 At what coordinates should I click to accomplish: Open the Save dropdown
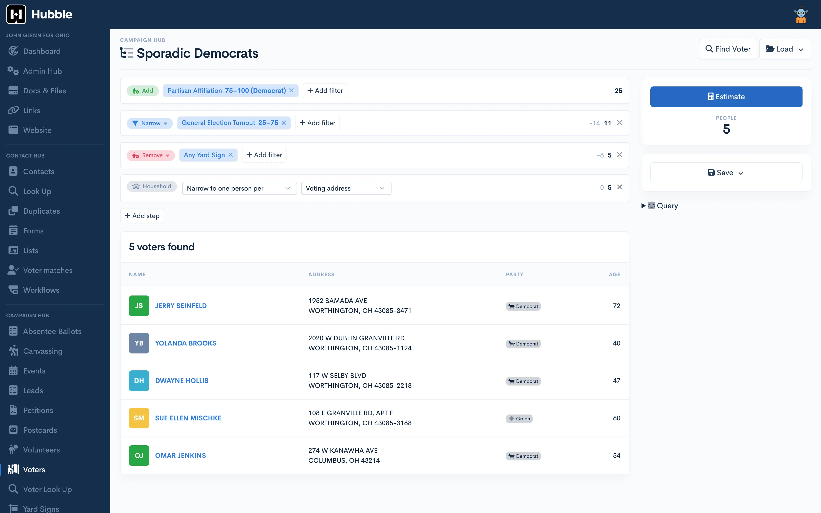726,173
